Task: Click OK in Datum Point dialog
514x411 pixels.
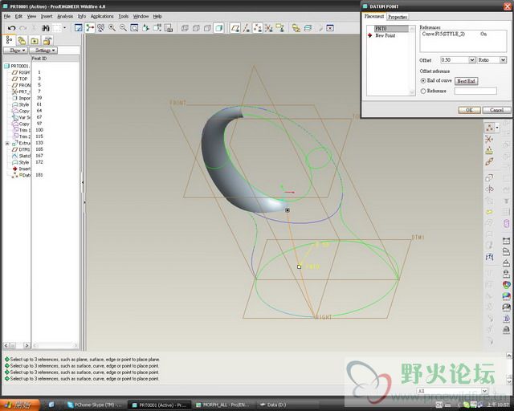Action: (469, 110)
